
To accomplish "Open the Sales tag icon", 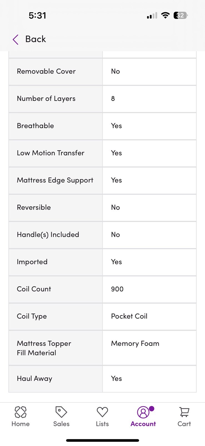I will coord(61,412).
